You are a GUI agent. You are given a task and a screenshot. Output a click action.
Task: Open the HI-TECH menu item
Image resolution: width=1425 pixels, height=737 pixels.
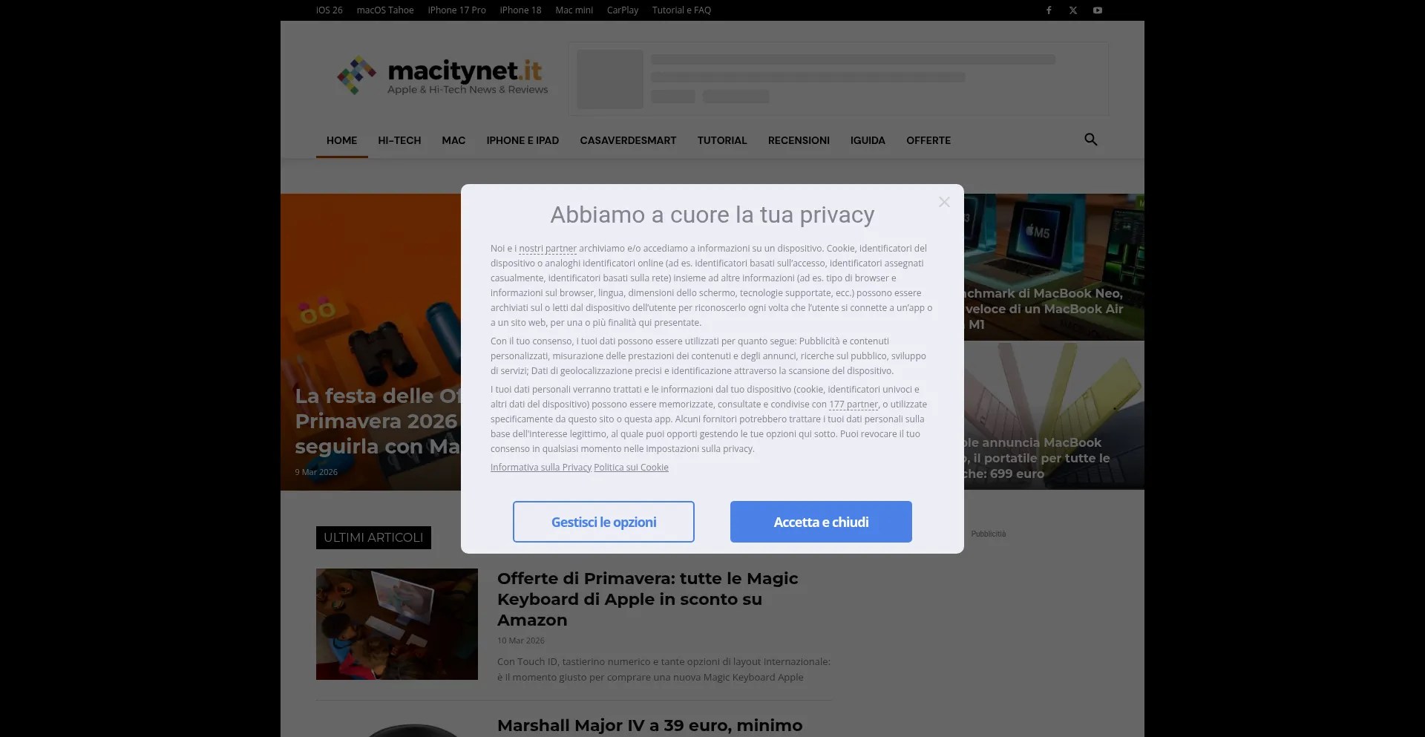[399, 140]
